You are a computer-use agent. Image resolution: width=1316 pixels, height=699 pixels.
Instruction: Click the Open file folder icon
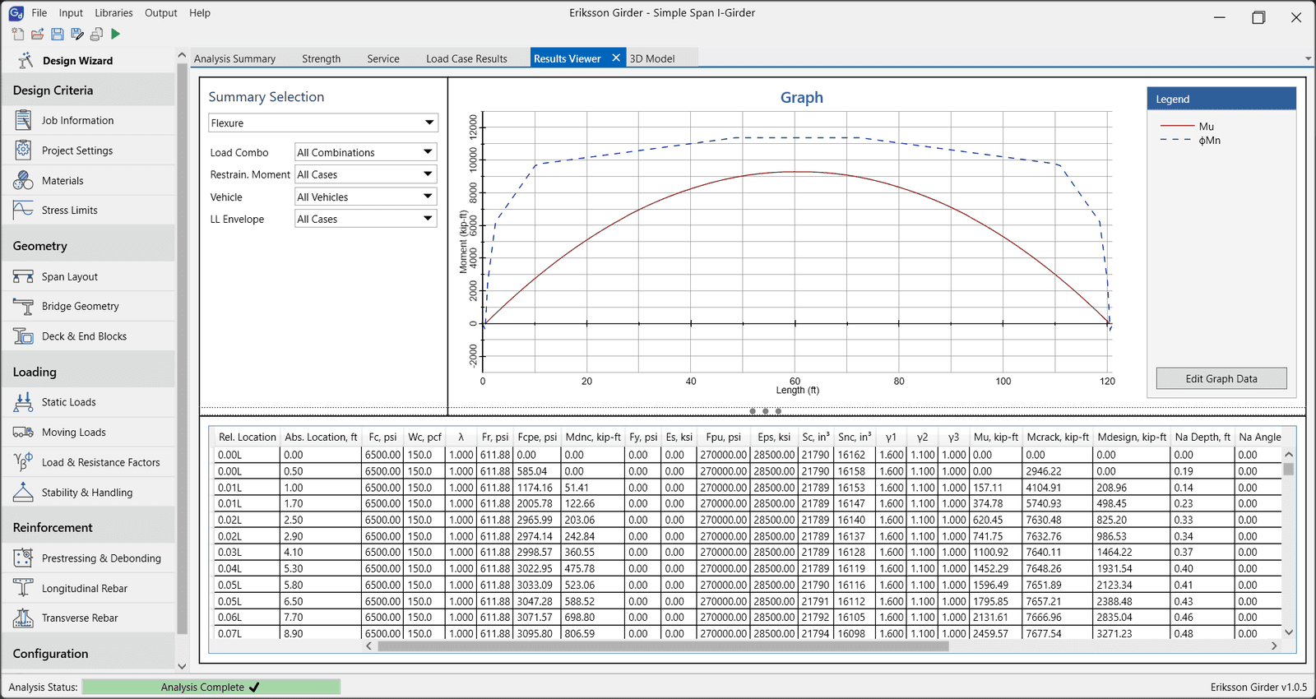point(38,34)
